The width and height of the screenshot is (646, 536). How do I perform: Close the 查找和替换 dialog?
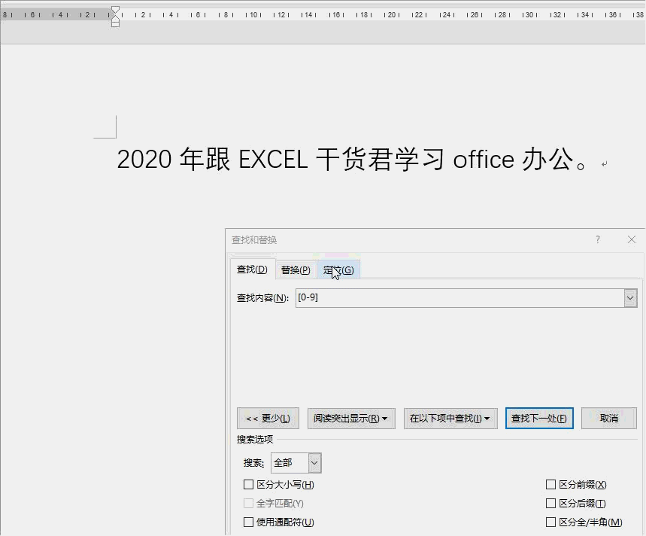(x=632, y=239)
